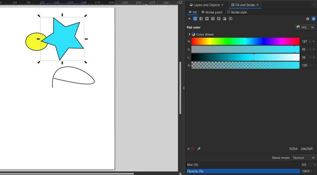Screen dimensions: 317x175
Task: Choose the Swatch fill icon
Action: click(x=225, y=19)
